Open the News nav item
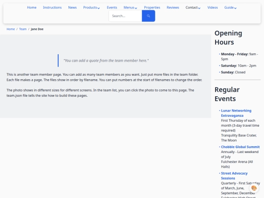The image size is (264, 198). coord(72,7)
